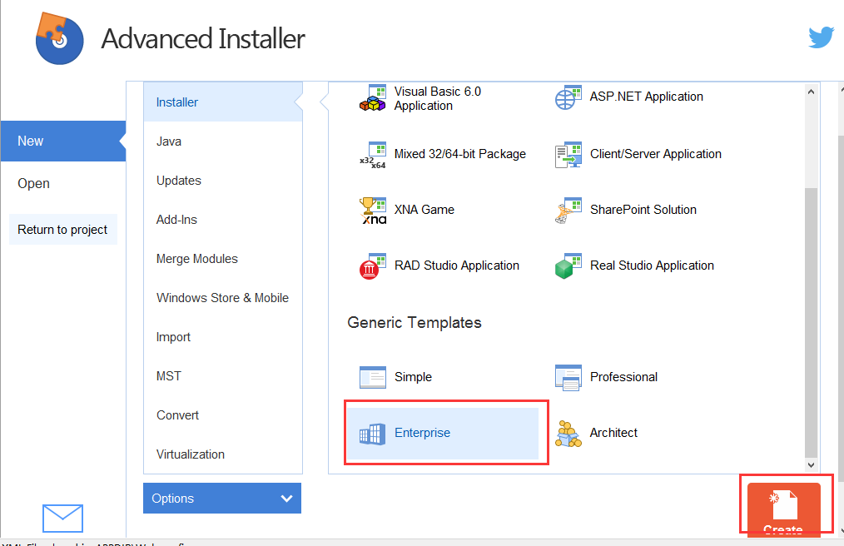This screenshot has height=546, width=844.
Task: Select the Professional template icon
Action: (568, 378)
